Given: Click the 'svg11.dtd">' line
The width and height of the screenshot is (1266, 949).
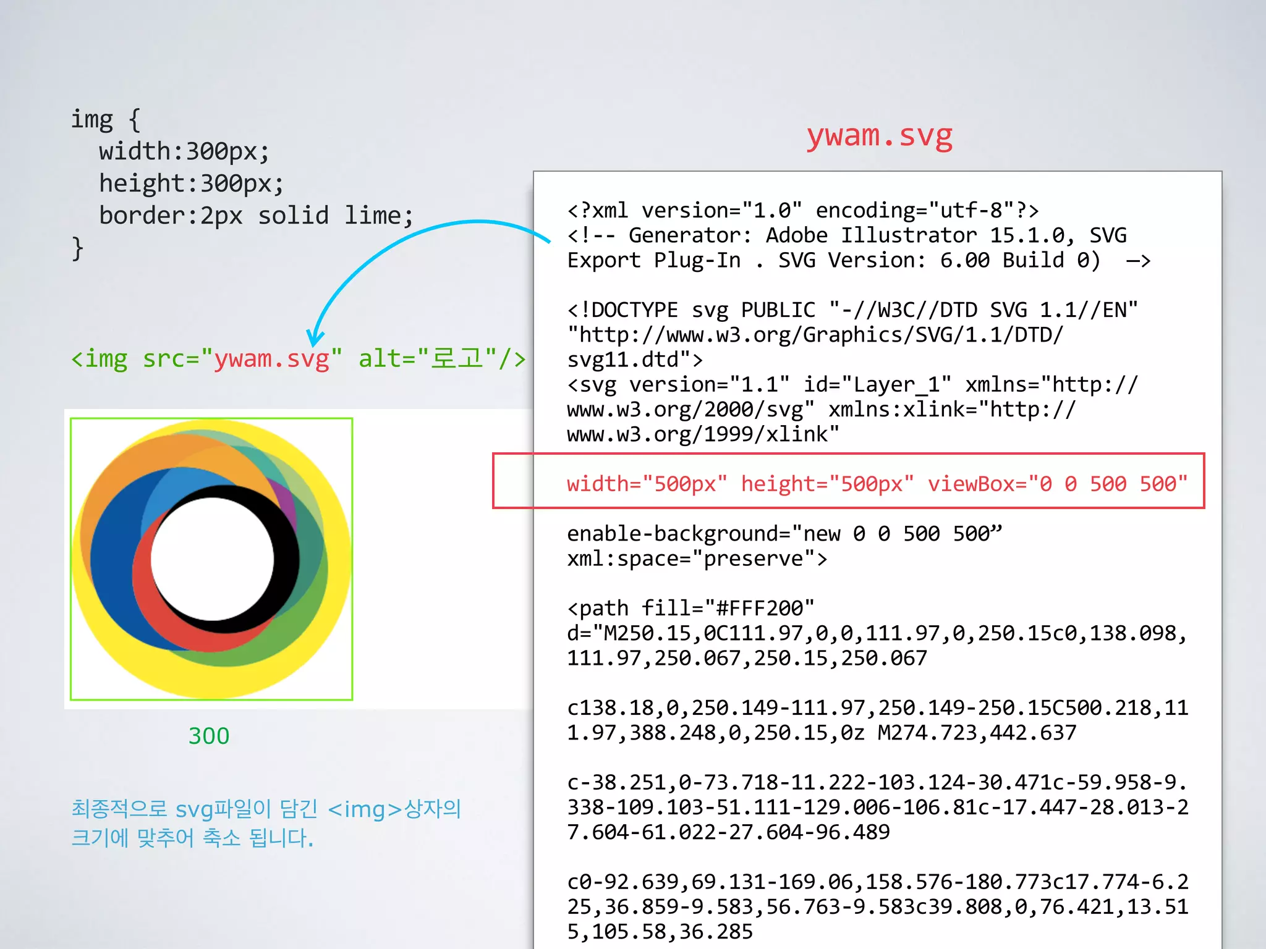Looking at the screenshot, I should tap(635, 360).
